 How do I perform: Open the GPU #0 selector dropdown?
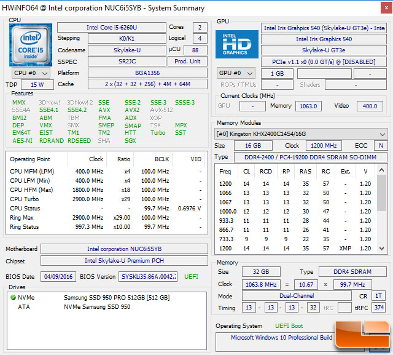click(236, 73)
